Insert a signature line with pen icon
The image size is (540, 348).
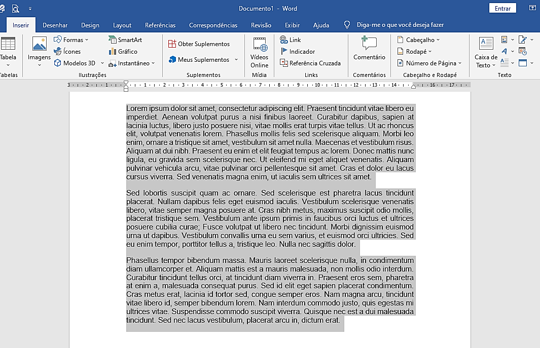[x=523, y=40]
